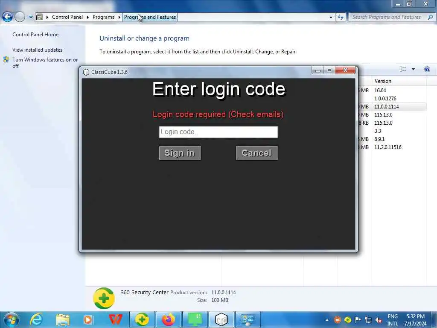This screenshot has width=437, height=328.
Task: Switch to ClassiCube taskbar button
Action: pyautogui.click(x=221, y=319)
